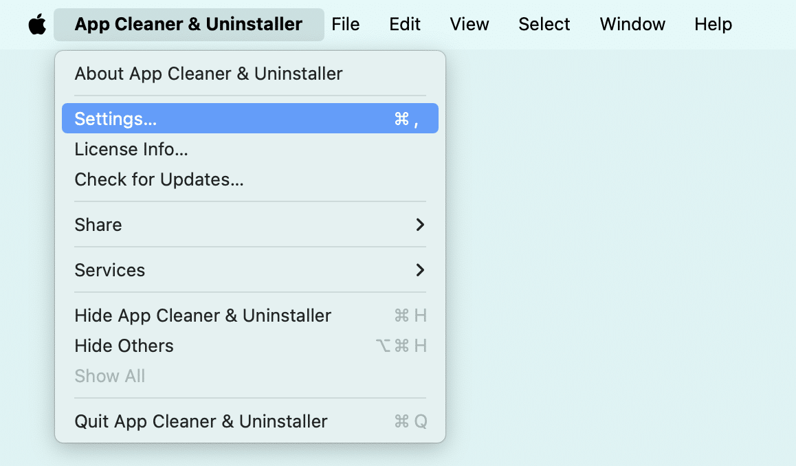The image size is (796, 466).
Task: Choose Hide App Cleaner & Uninstaller
Action: [x=250, y=315]
